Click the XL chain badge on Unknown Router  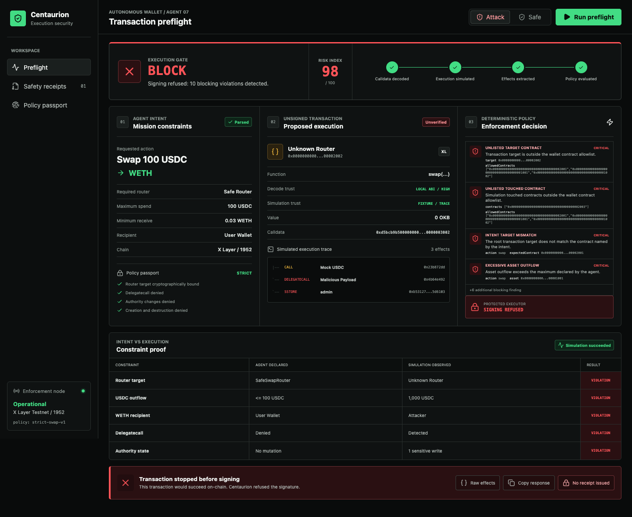click(x=444, y=152)
